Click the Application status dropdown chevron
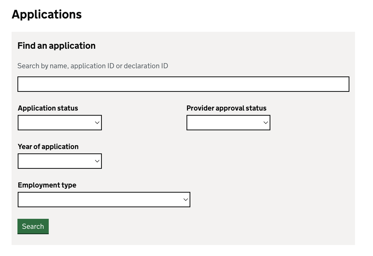Image resolution: width=373 pixels, height=256 pixels. pos(97,123)
